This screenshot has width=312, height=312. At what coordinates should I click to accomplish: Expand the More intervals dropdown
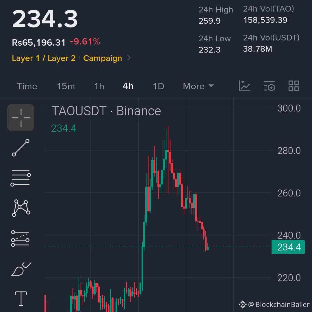click(x=198, y=86)
